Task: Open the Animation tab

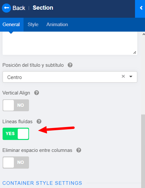Action: tap(57, 25)
